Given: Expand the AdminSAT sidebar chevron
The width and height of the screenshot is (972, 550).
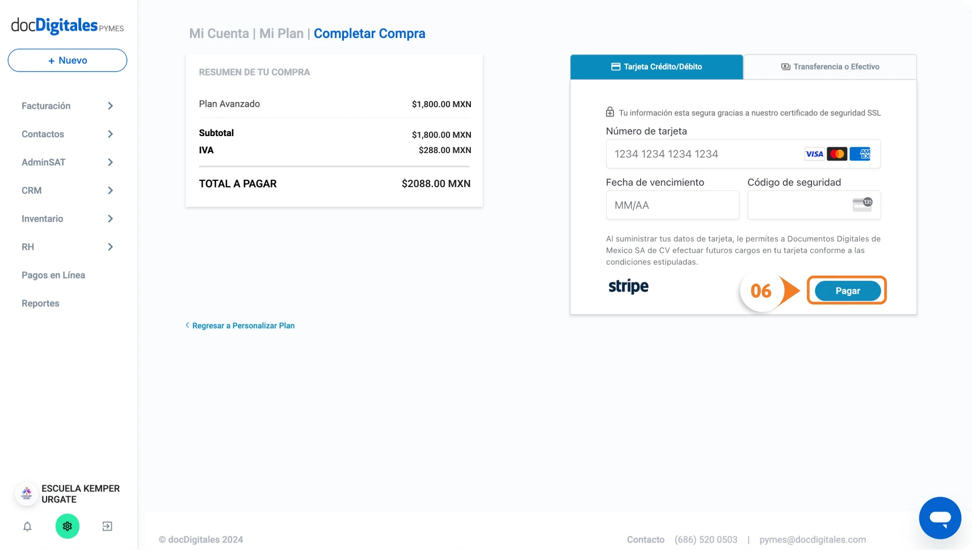Looking at the screenshot, I should 110,162.
